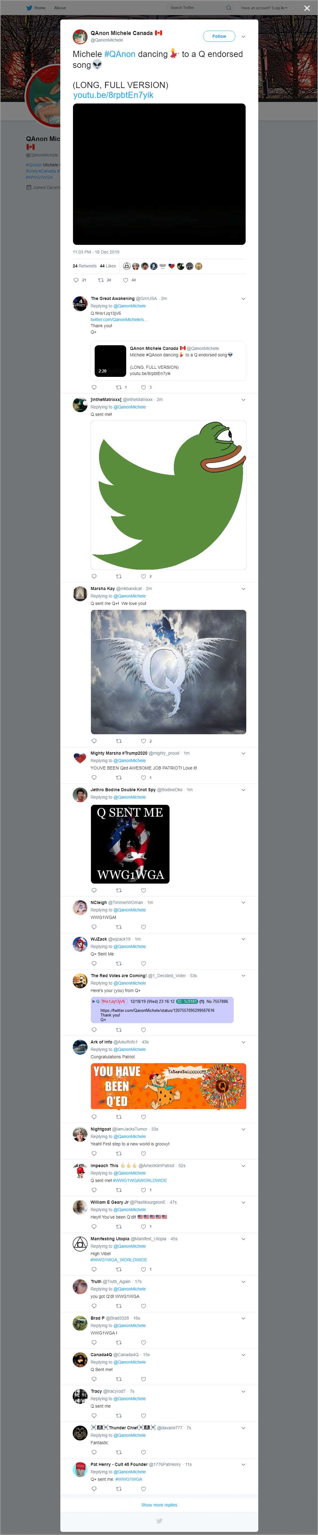Open the chevron menu on main tweet
Screen dimensions: 318x1535
(x=243, y=36)
